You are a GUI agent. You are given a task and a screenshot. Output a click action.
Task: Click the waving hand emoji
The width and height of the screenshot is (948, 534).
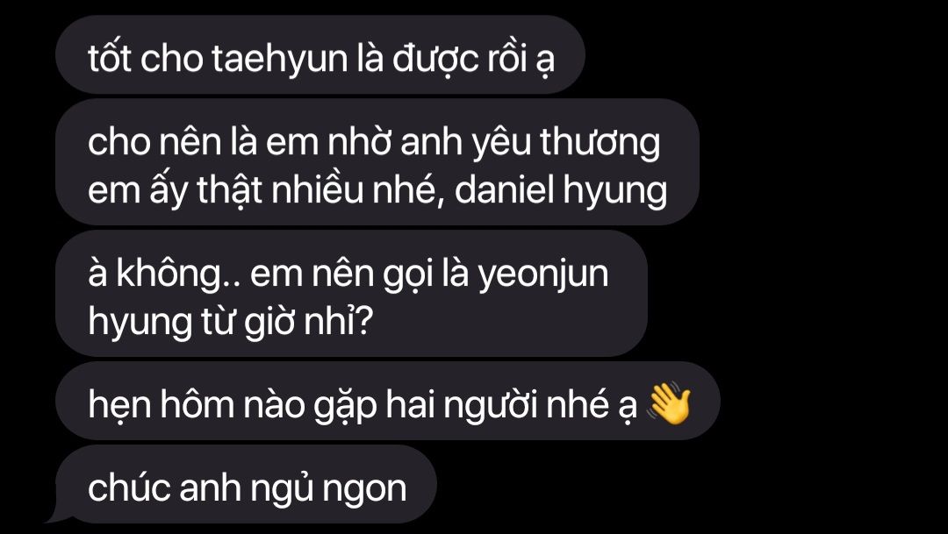click(x=669, y=403)
